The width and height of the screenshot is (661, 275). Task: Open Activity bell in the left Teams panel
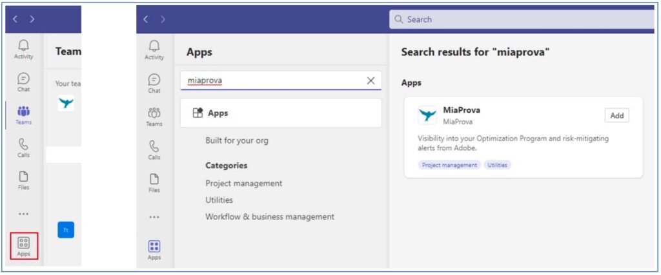[24, 49]
